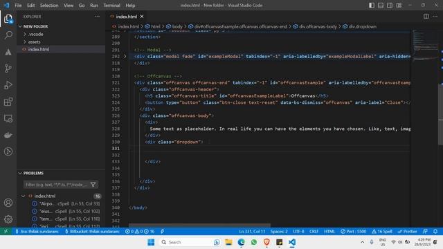Toggle the bottom panel layout icon

coord(381,5)
